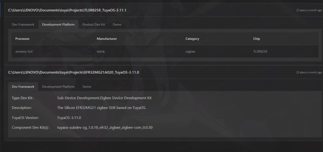Select the 'wireless SoC' table cell
This screenshot has height=152, width=323.
24,51
